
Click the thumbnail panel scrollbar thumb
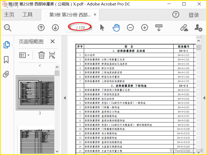(57, 73)
